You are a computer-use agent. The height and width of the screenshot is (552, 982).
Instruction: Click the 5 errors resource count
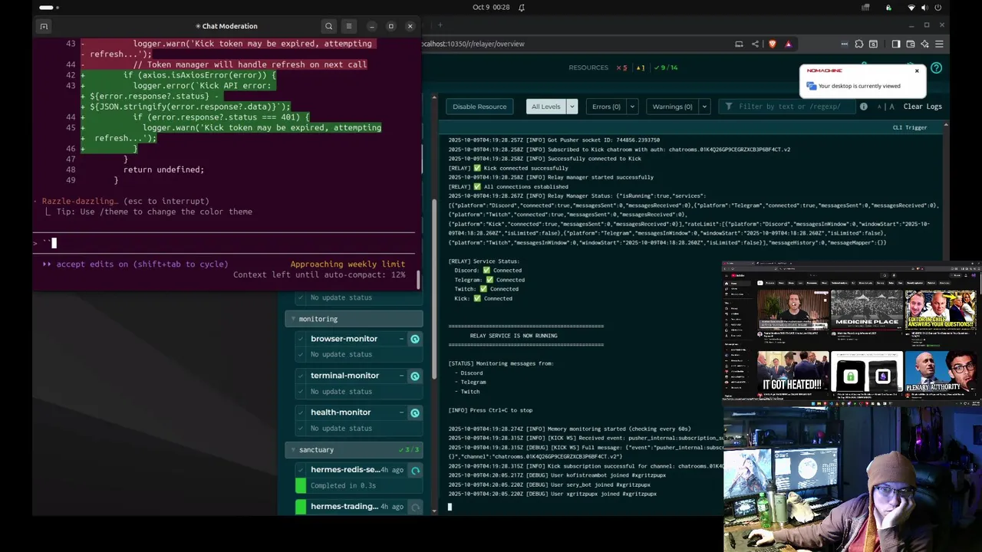pos(621,67)
